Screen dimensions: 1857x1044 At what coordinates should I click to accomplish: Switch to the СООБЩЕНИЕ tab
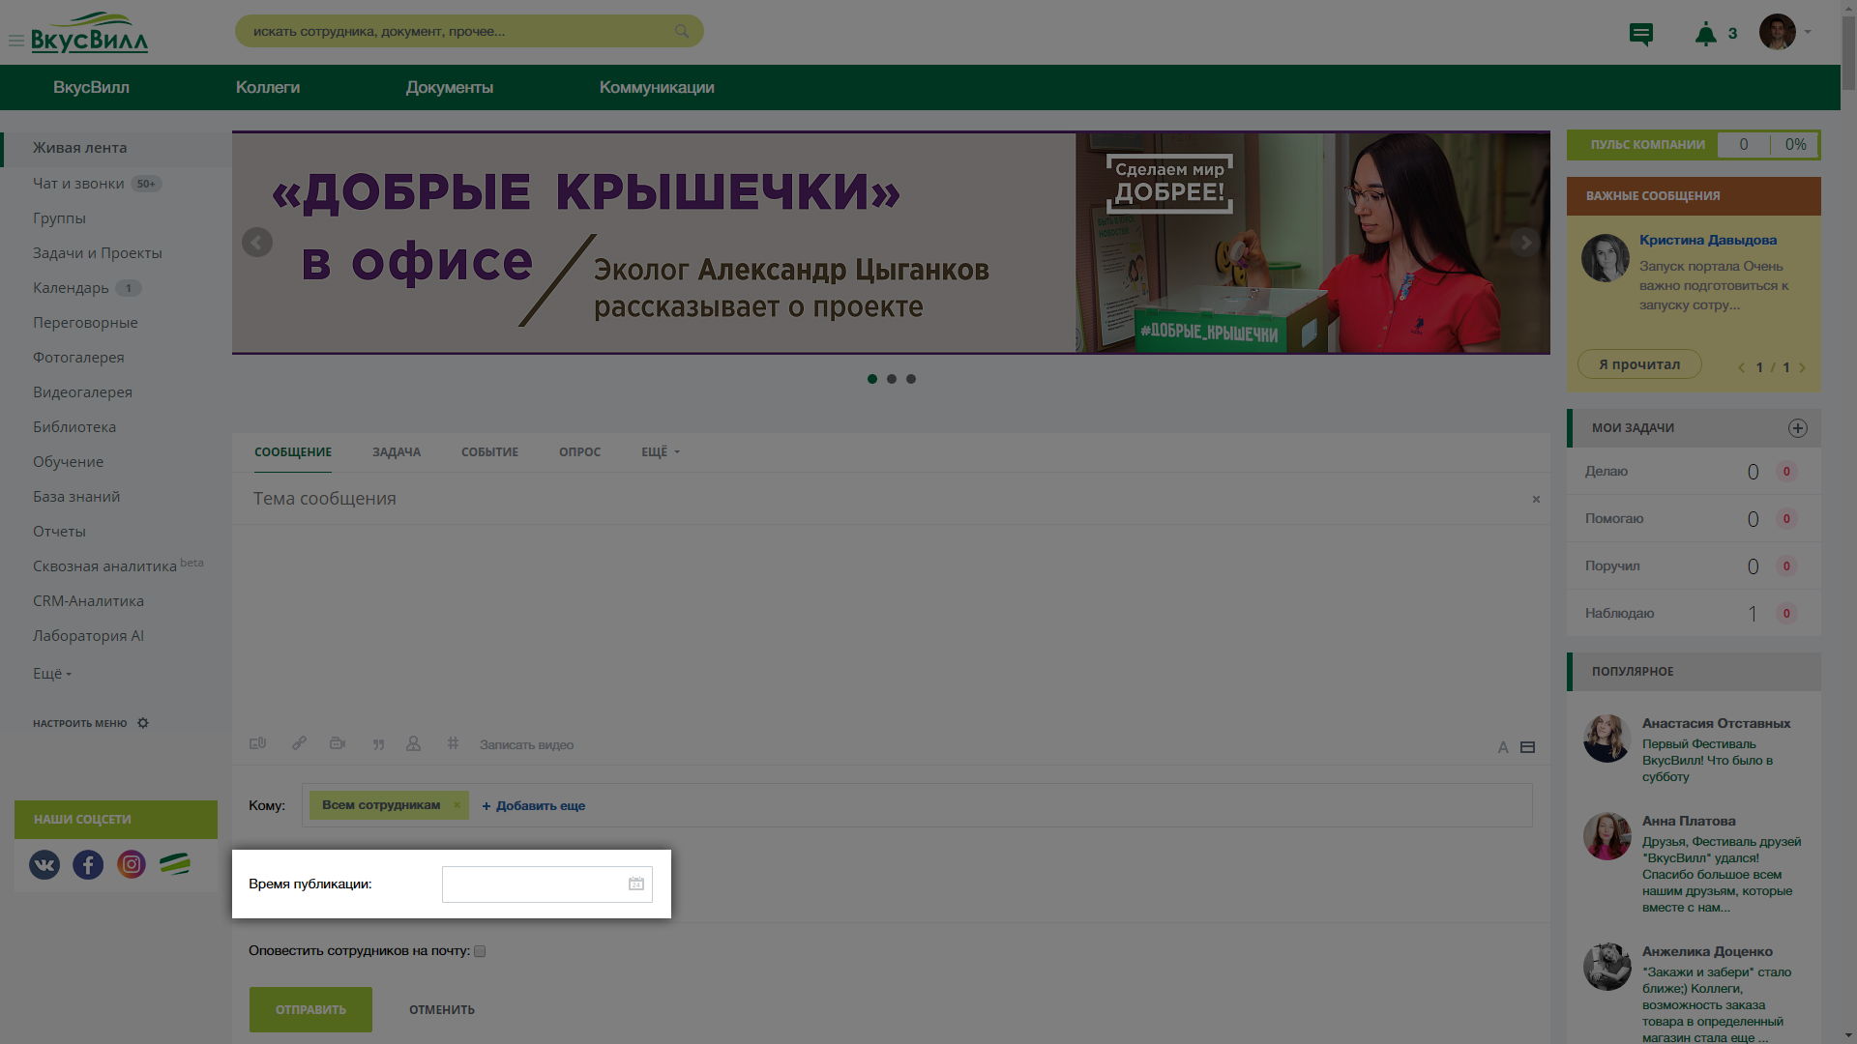pos(293,452)
